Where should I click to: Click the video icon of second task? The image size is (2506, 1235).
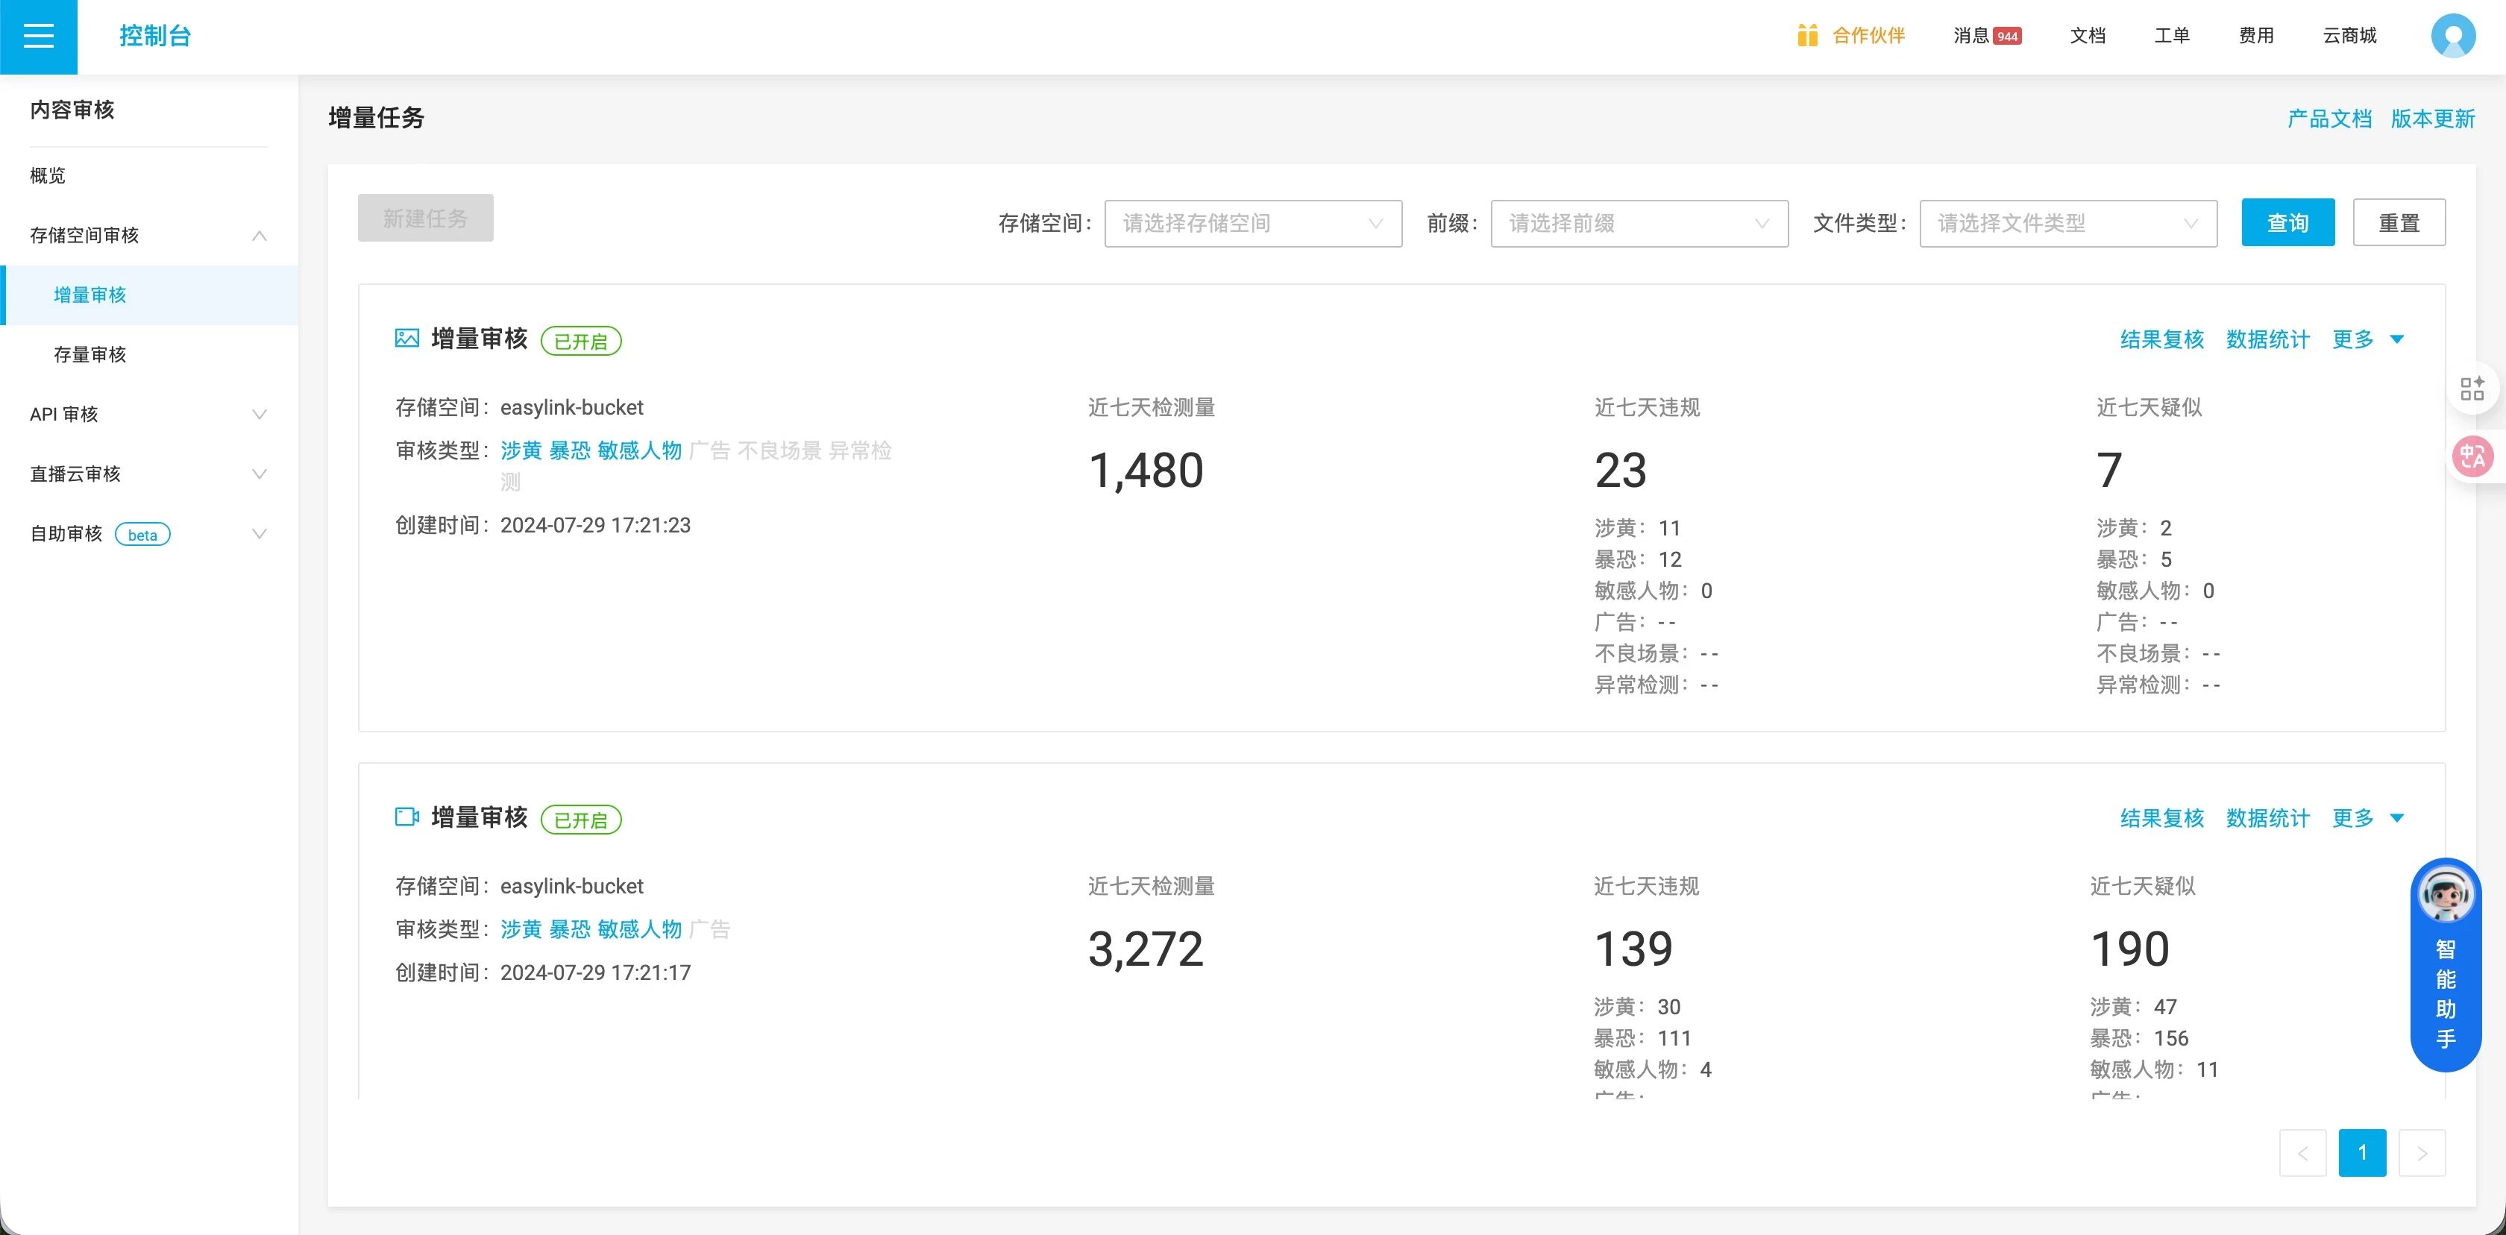tap(406, 817)
